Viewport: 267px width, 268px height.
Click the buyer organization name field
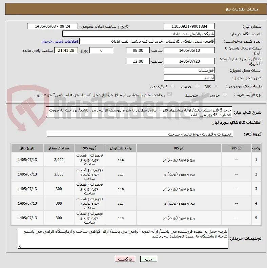139,34
